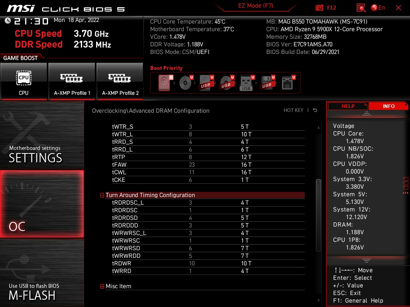This screenshot has height=307, width=410.
Task: Collapse Turn Around Timing Configuration
Action: 102,195
